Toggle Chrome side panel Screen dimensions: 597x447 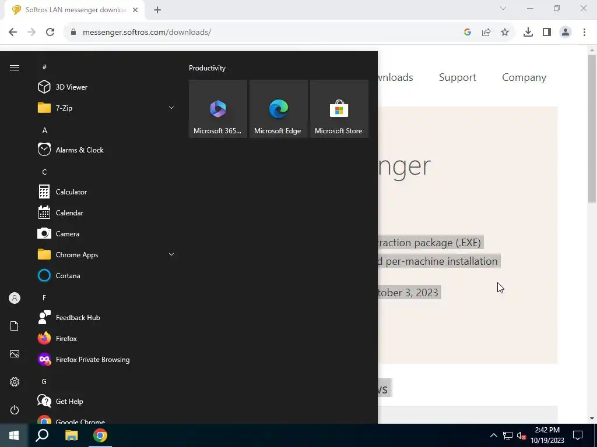[547, 33]
